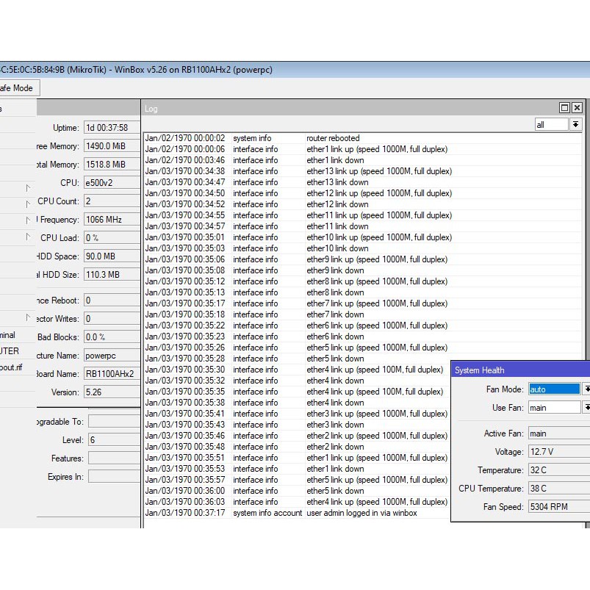
Task: Select the 'user admin logged in' log row
Action: pyautogui.click(x=361, y=513)
